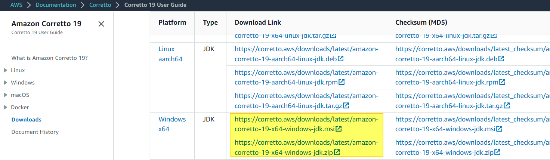
Task: Click the Platform column header
Action: [172, 22]
